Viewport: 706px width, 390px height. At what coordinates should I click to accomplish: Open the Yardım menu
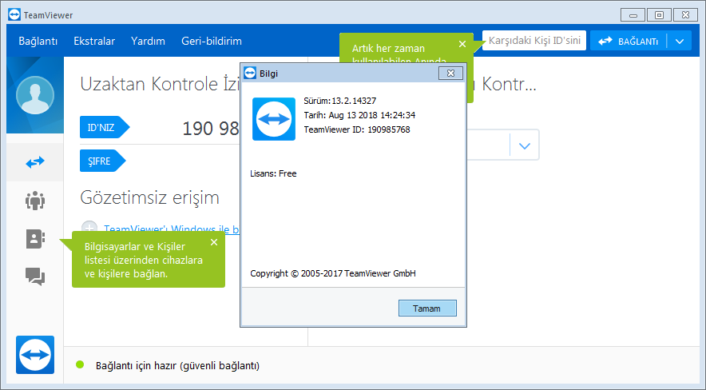(x=148, y=41)
